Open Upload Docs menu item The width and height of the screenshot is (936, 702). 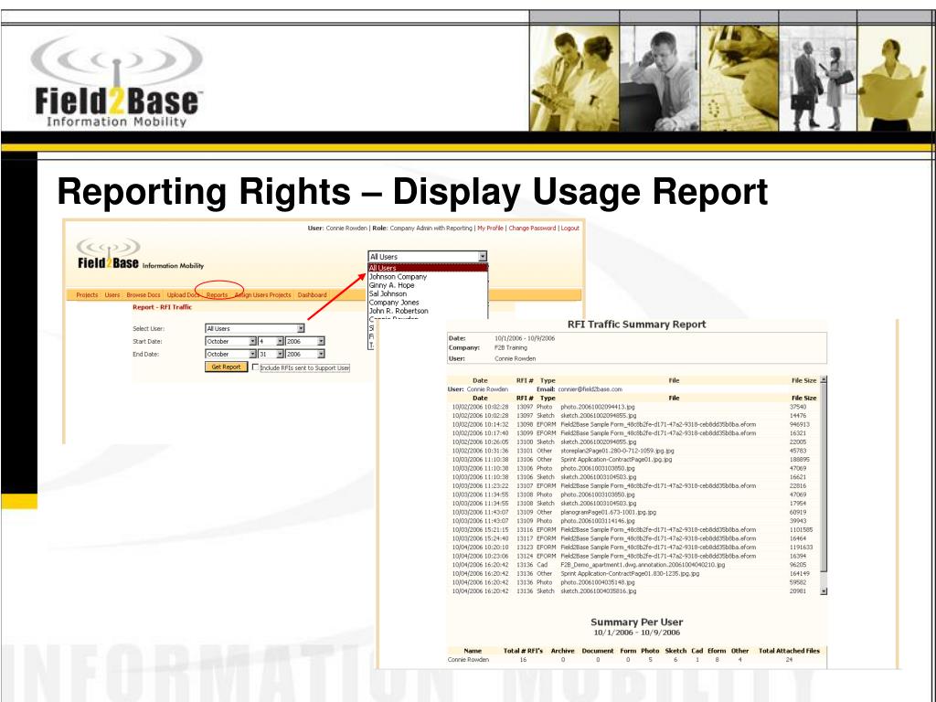pyautogui.click(x=182, y=295)
